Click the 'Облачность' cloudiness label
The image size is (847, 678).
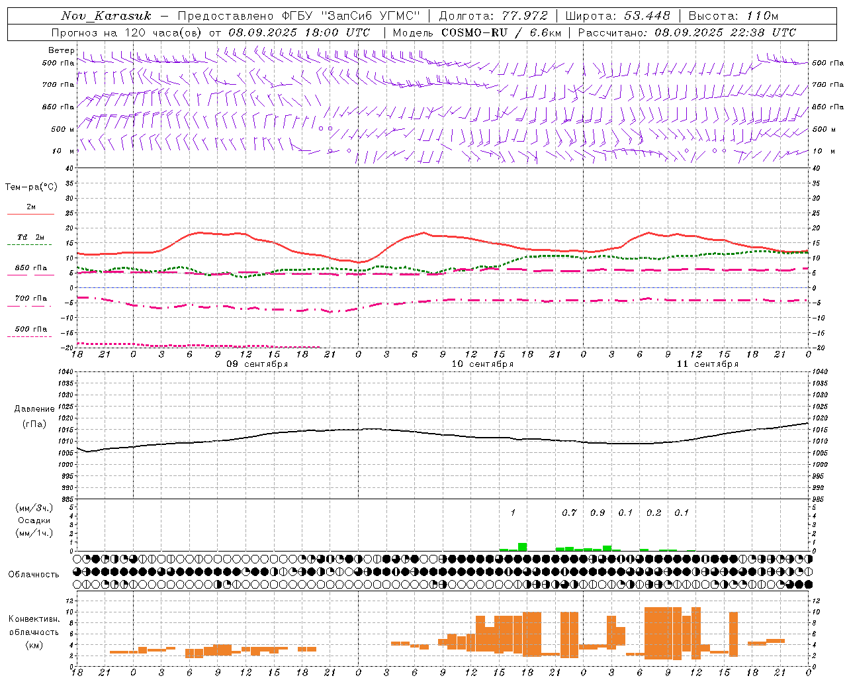[34, 574]
